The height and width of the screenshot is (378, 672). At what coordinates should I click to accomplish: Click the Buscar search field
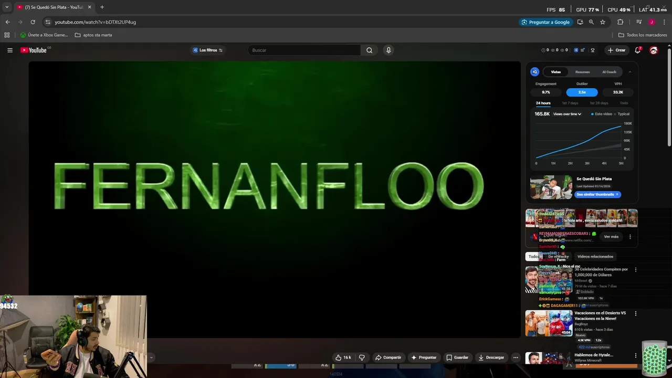pyautogui.click(x=304, y=50)
